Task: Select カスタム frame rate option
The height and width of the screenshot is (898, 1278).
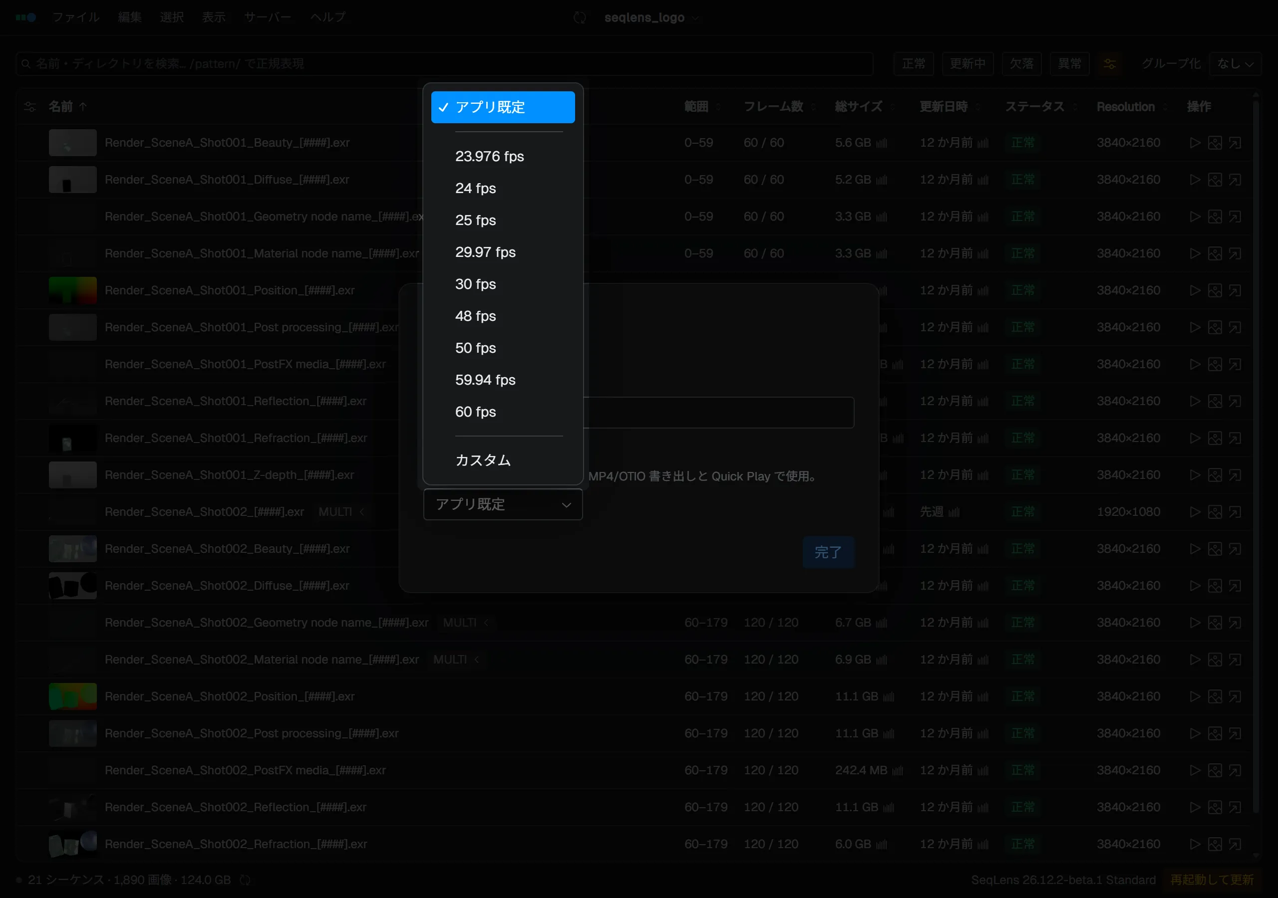Action: tap(503, 460)
